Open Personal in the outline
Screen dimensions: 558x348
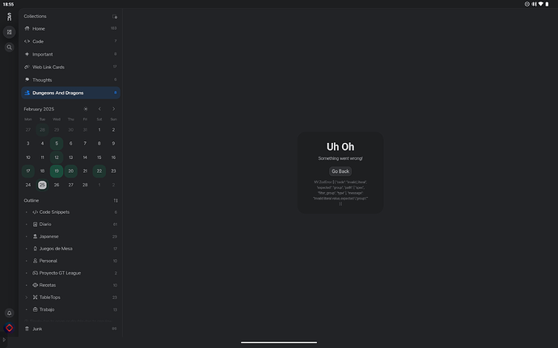[x=70, y=261]
